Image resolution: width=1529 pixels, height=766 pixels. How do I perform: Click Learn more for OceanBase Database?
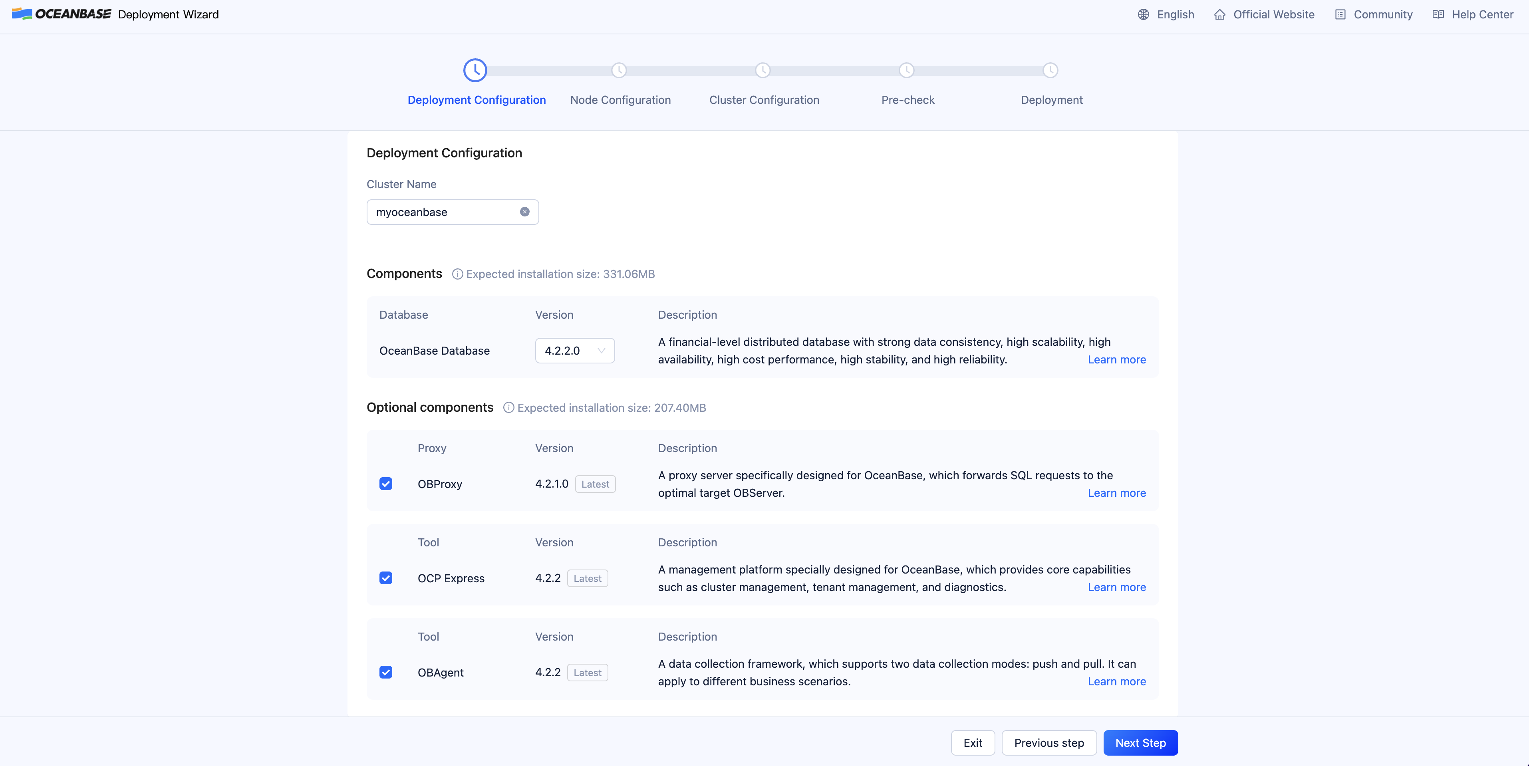click(1116, 359)
